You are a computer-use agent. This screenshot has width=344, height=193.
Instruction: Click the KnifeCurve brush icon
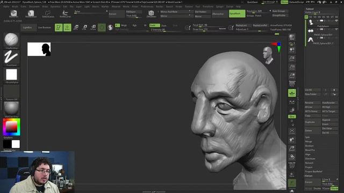65,13
